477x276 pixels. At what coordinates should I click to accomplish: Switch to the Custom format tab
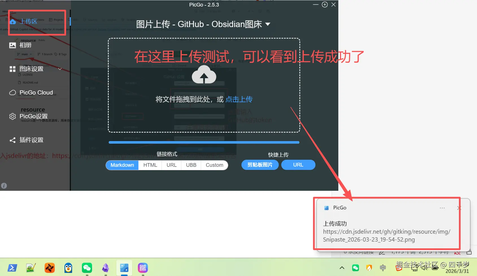click(x=214, y=165)
